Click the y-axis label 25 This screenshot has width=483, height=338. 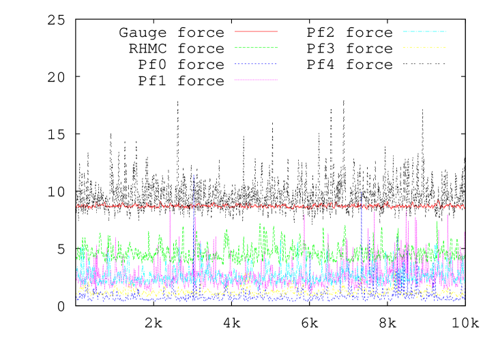[x=57, y=20]
